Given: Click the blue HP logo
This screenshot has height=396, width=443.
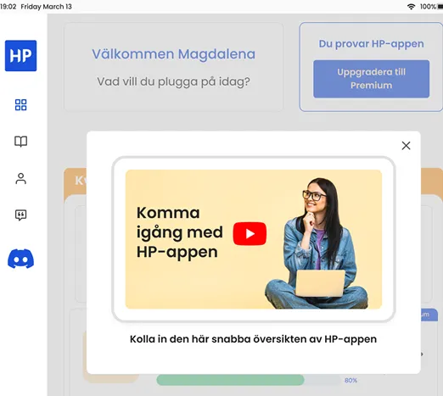Looking at the screenshot, I should (20, 56).
